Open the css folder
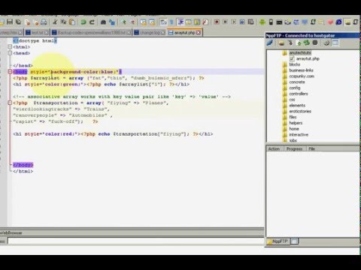 point(292,100)
